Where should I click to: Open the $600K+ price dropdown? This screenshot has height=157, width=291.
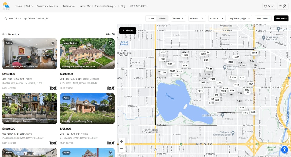tap(178, 18)
